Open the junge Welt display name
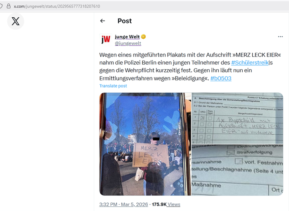Viewport: 289px width, 211px height. click(127, 37)
